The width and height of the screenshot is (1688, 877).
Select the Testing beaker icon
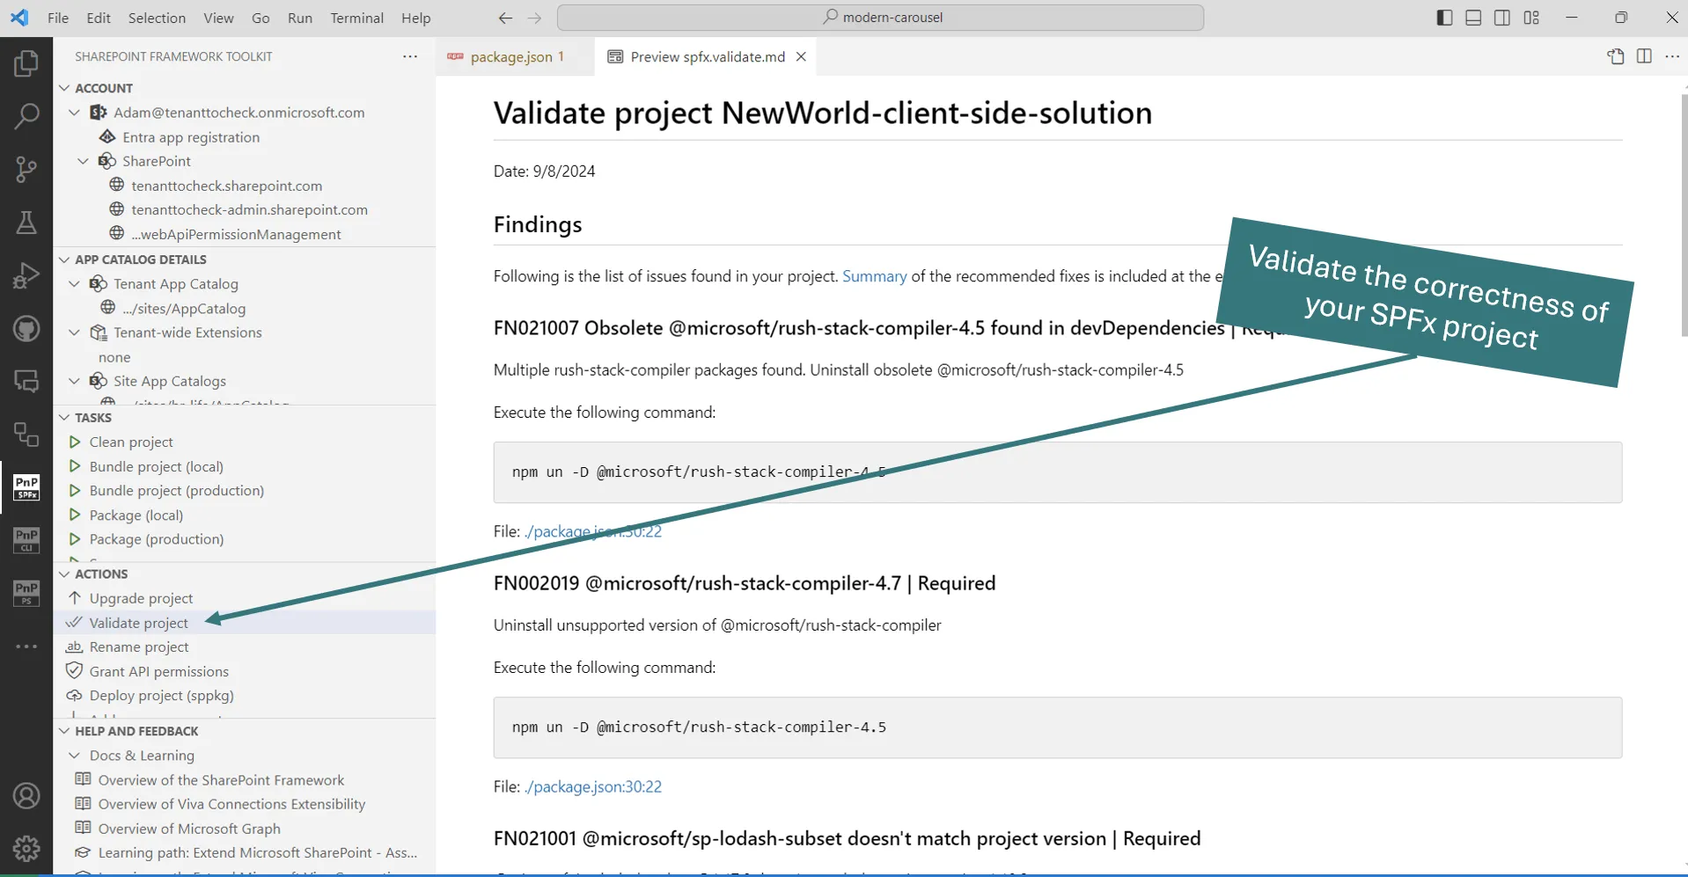click(26, 222)
